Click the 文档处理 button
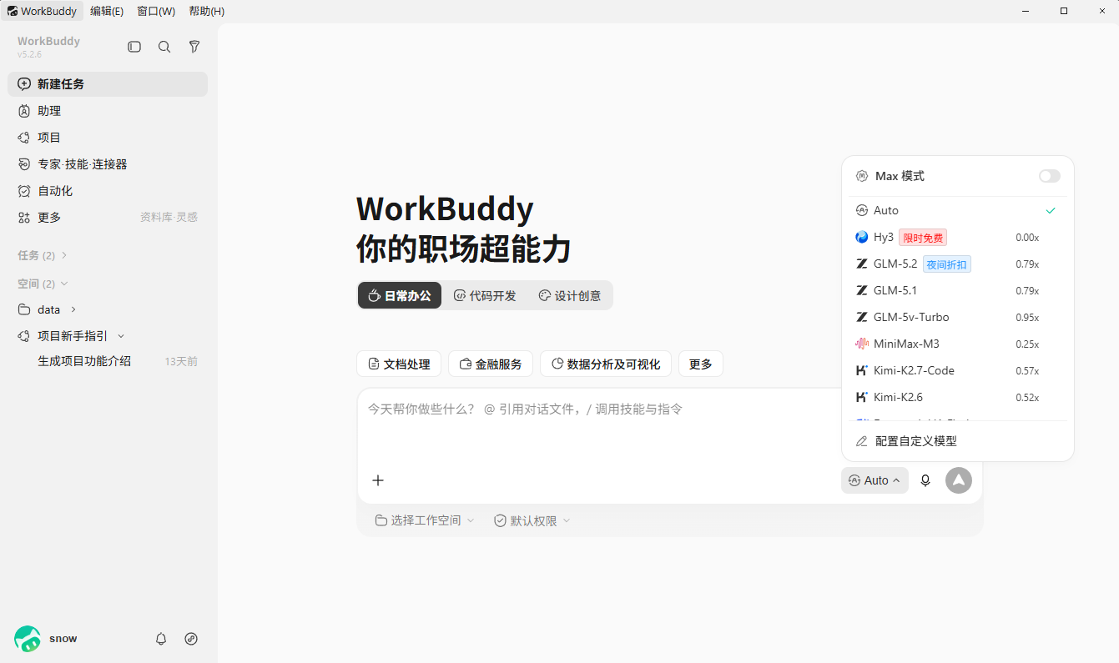The width and height of the screenshot is (1119, 663). point(399,364)
